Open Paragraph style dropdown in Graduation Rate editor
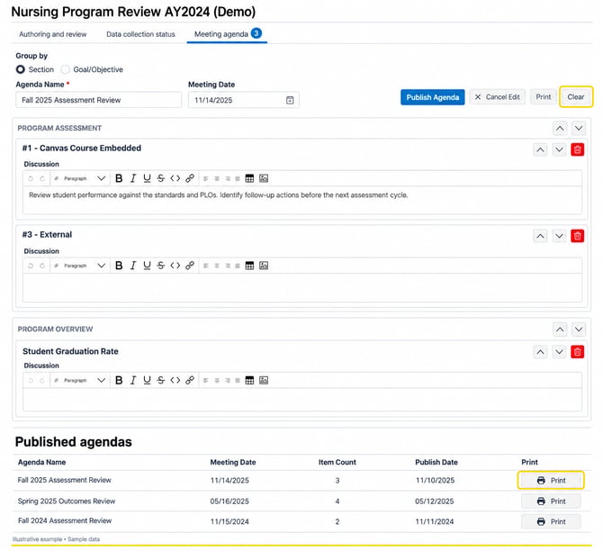This screenshot has width=603, height=551. (x=80, y=380)
